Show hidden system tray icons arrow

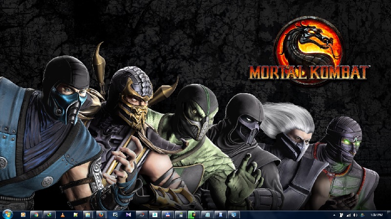(334, 215)
